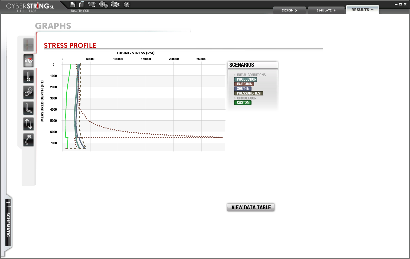Toggle the SHUT-IN scenario

coord(243,89)
